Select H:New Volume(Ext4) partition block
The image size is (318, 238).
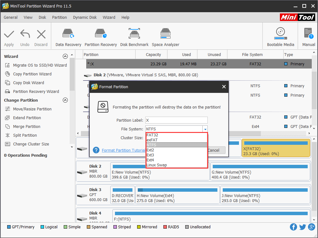[177, 195]
